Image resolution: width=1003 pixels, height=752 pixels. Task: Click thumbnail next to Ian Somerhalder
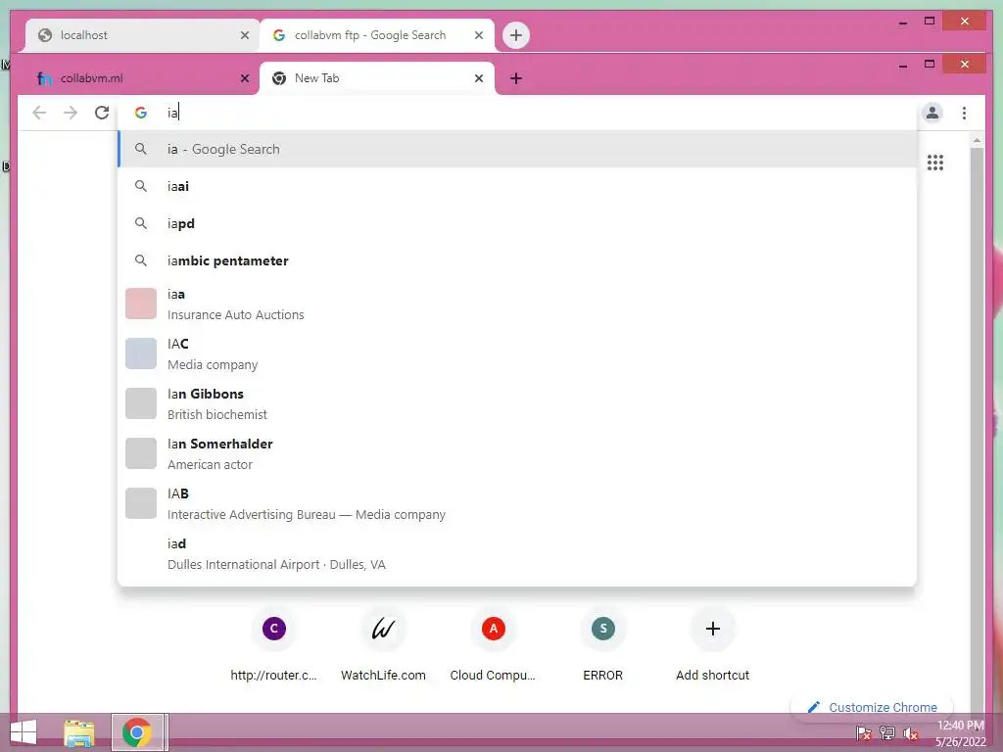pos(141,453)
